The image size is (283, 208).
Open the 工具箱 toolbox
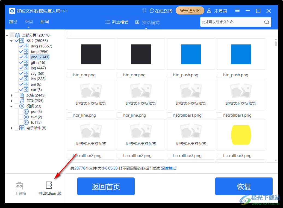[20, 189]
